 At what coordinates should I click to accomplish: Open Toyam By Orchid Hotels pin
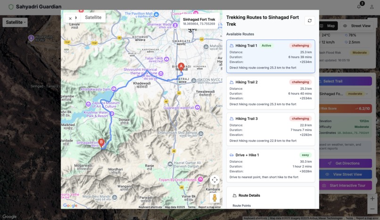point(200,180)
